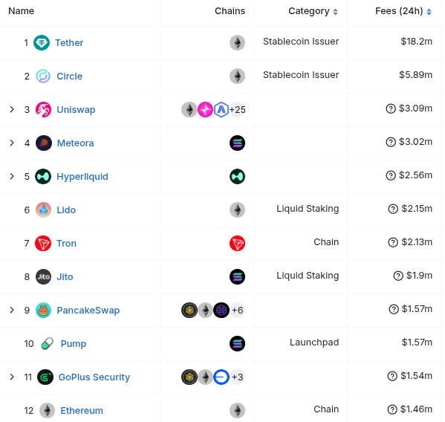Show the +3 more chains for GoPlus Security
The width and height of the screenshot is (445, 422).
(237, 377)
